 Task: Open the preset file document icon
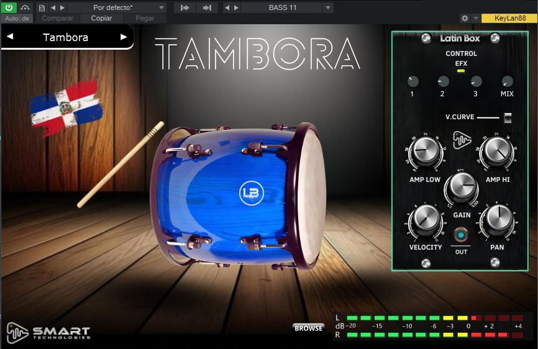tap(42, 7)
